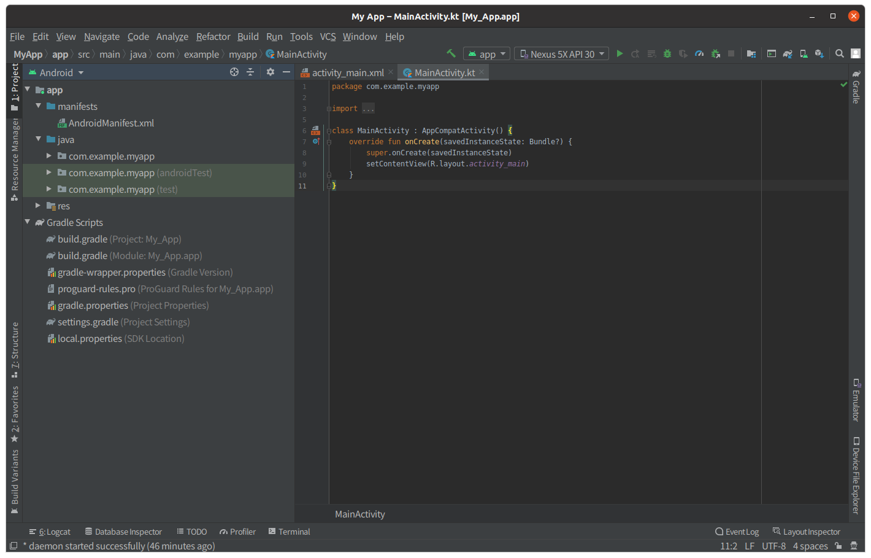This screenshot has width=871, height=558.
Task: Toggle the Resource Manager tool window
Action: 14,160
